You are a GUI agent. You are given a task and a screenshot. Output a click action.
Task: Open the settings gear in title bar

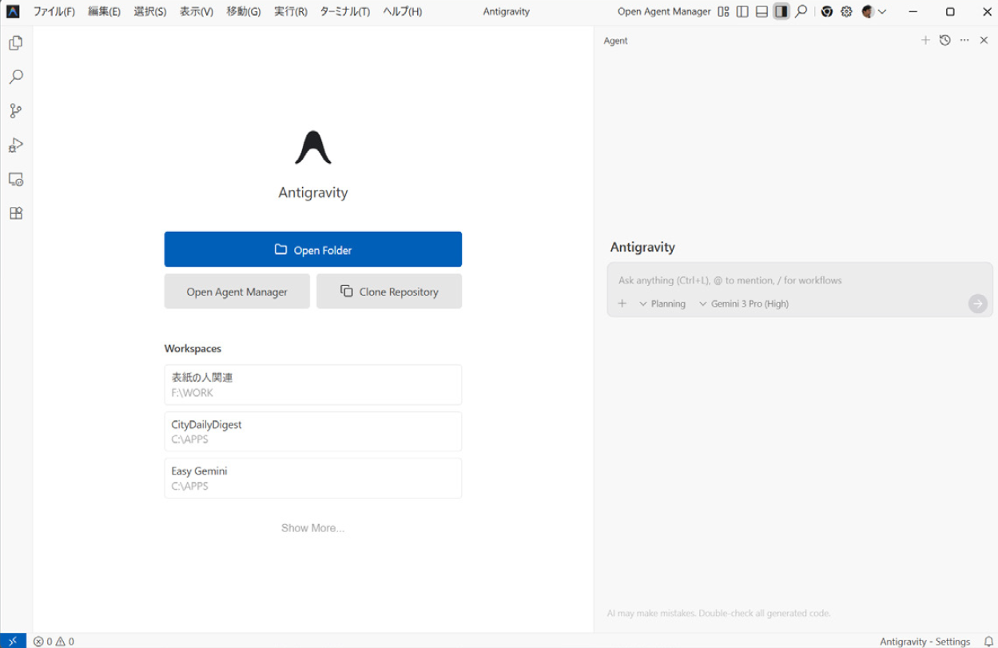click(x=846, y=12)
